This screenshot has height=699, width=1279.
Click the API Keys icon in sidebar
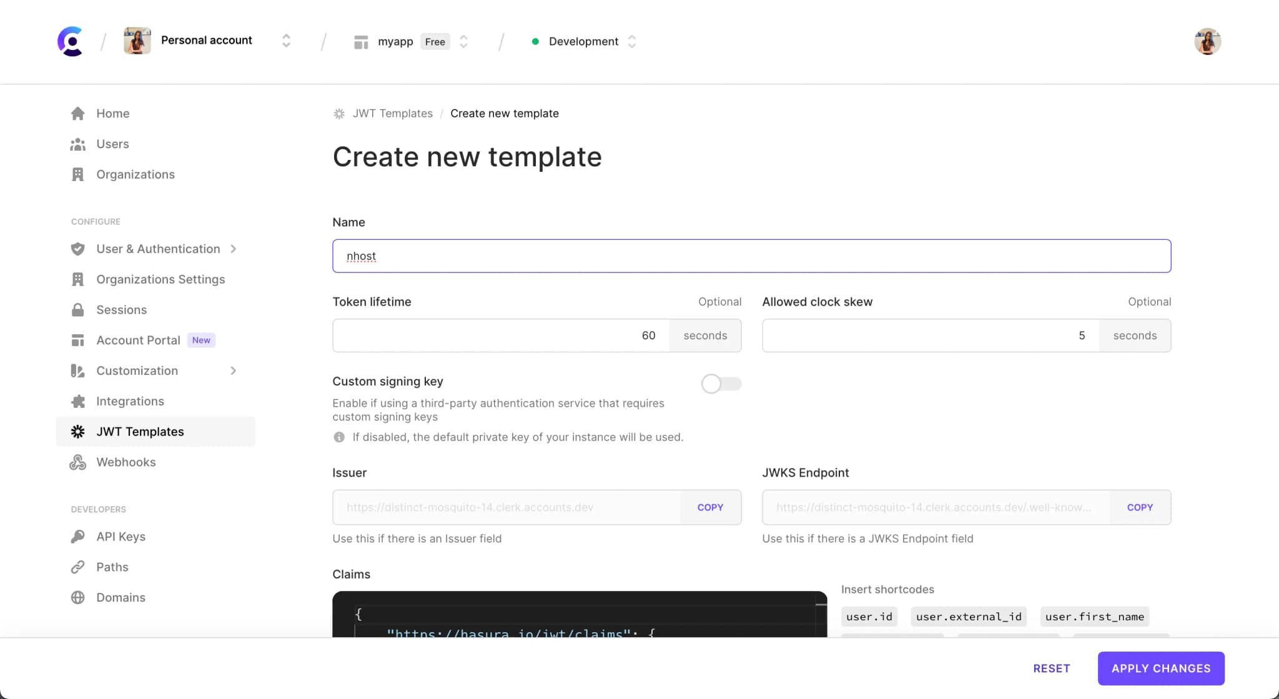point(79,537)
